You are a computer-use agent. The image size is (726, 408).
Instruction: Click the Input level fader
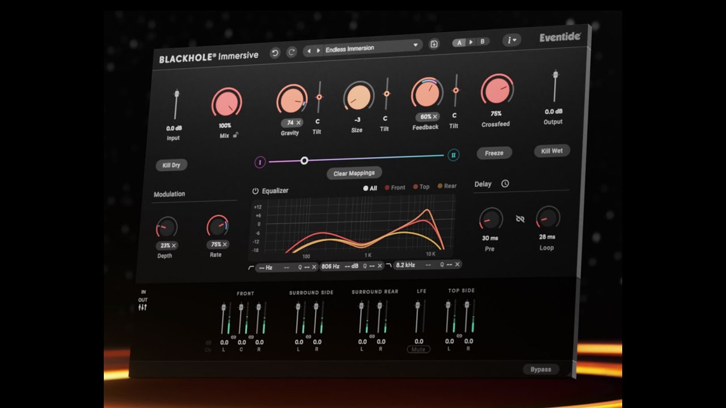176,105
